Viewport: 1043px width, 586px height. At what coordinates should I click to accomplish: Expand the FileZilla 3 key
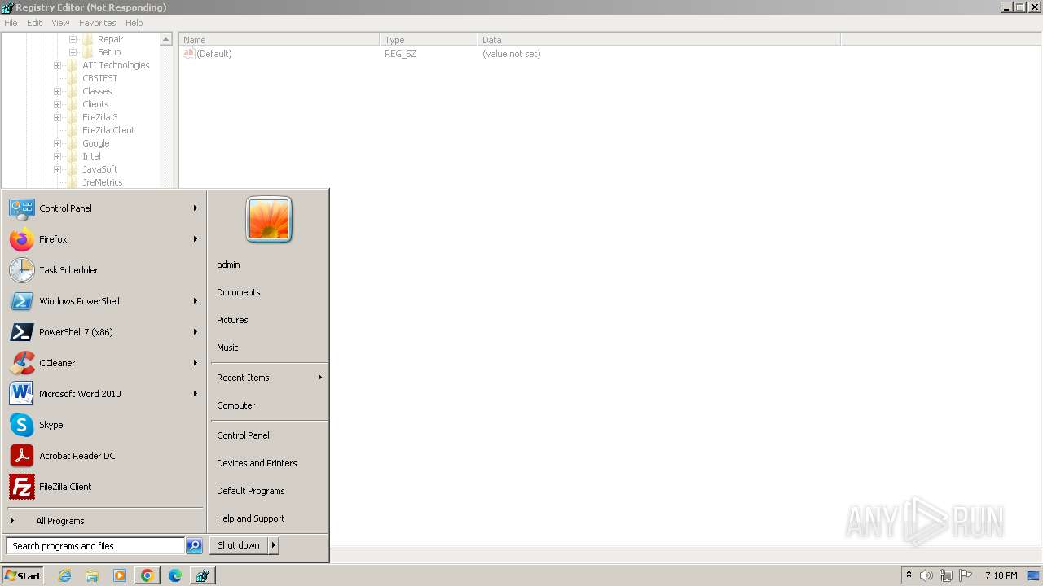pos(57,117)
